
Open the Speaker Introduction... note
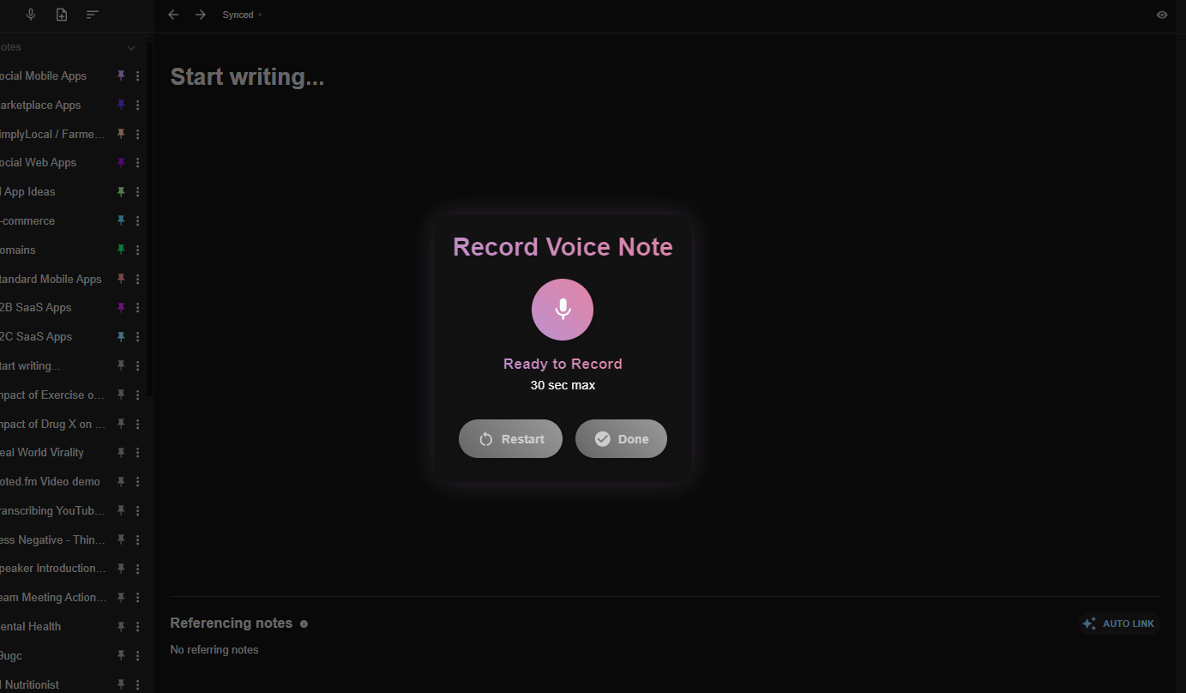coord(53,568)
